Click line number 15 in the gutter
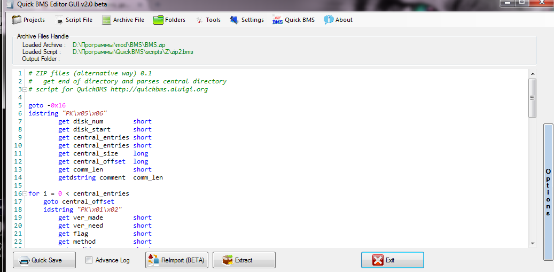The width and height of the screenshot is (554, 272). 18,185
